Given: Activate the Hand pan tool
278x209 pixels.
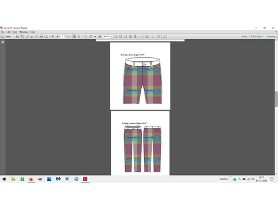Looking at the screenshot, I should pos(79,36).
